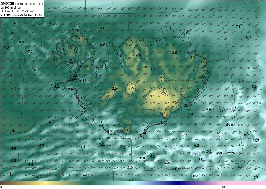
Task: Click the "DMI/IGB : Úrkomumætti (mm)" title line
Action: (x=22, y=3)
